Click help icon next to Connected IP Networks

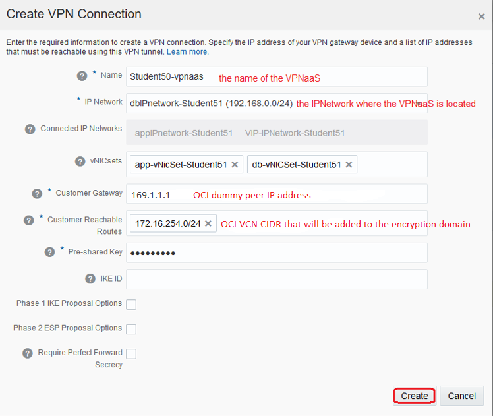(x=30, y=129)
